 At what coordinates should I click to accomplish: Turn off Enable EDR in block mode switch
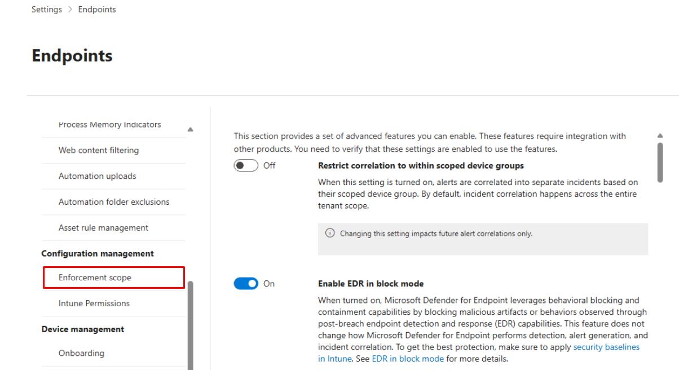pos(245,284)
